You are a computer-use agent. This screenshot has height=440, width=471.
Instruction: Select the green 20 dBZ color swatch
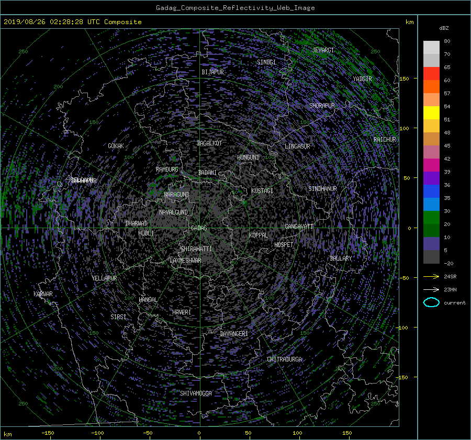coord(431,217)
